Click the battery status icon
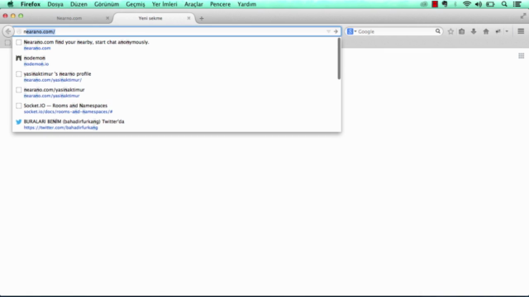 pos(490,4)
